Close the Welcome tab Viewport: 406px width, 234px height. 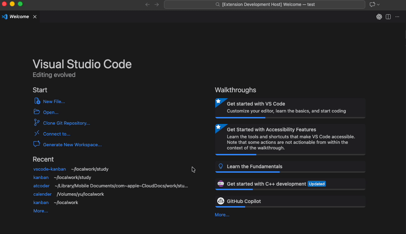[x=35, y=17]
